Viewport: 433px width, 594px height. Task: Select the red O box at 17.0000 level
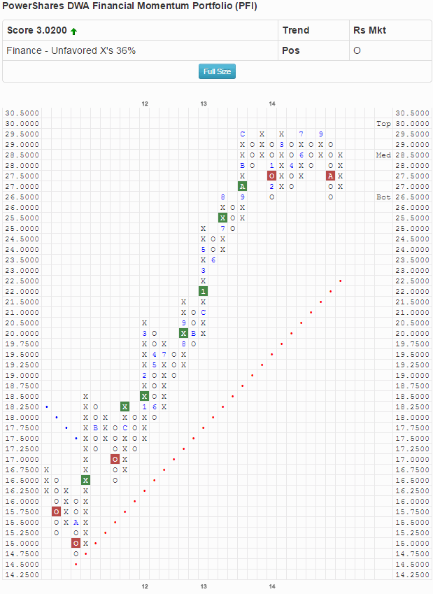point(115,459)
